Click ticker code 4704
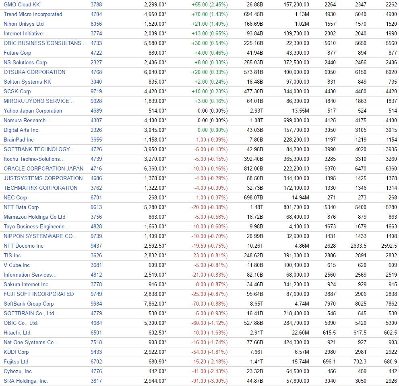399x386 pixels. click(96, 14)
